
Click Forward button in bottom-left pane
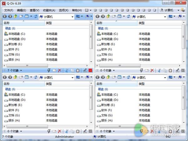[x=10, y=77]
